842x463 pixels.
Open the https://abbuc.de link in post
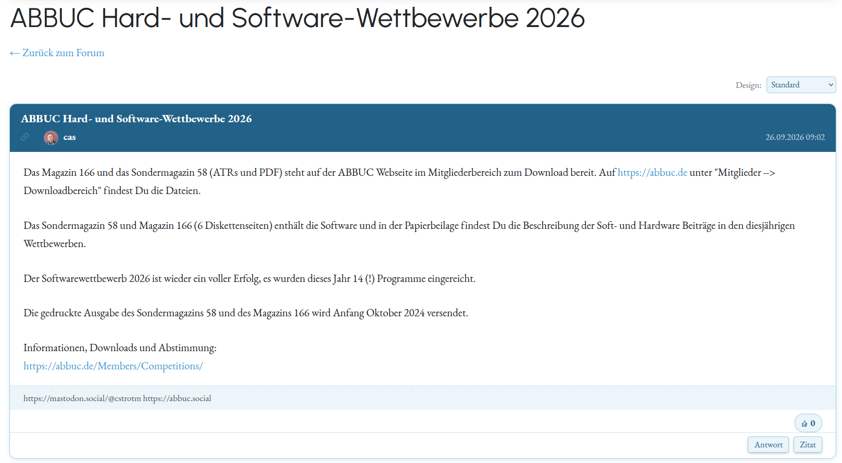[652, 173]
